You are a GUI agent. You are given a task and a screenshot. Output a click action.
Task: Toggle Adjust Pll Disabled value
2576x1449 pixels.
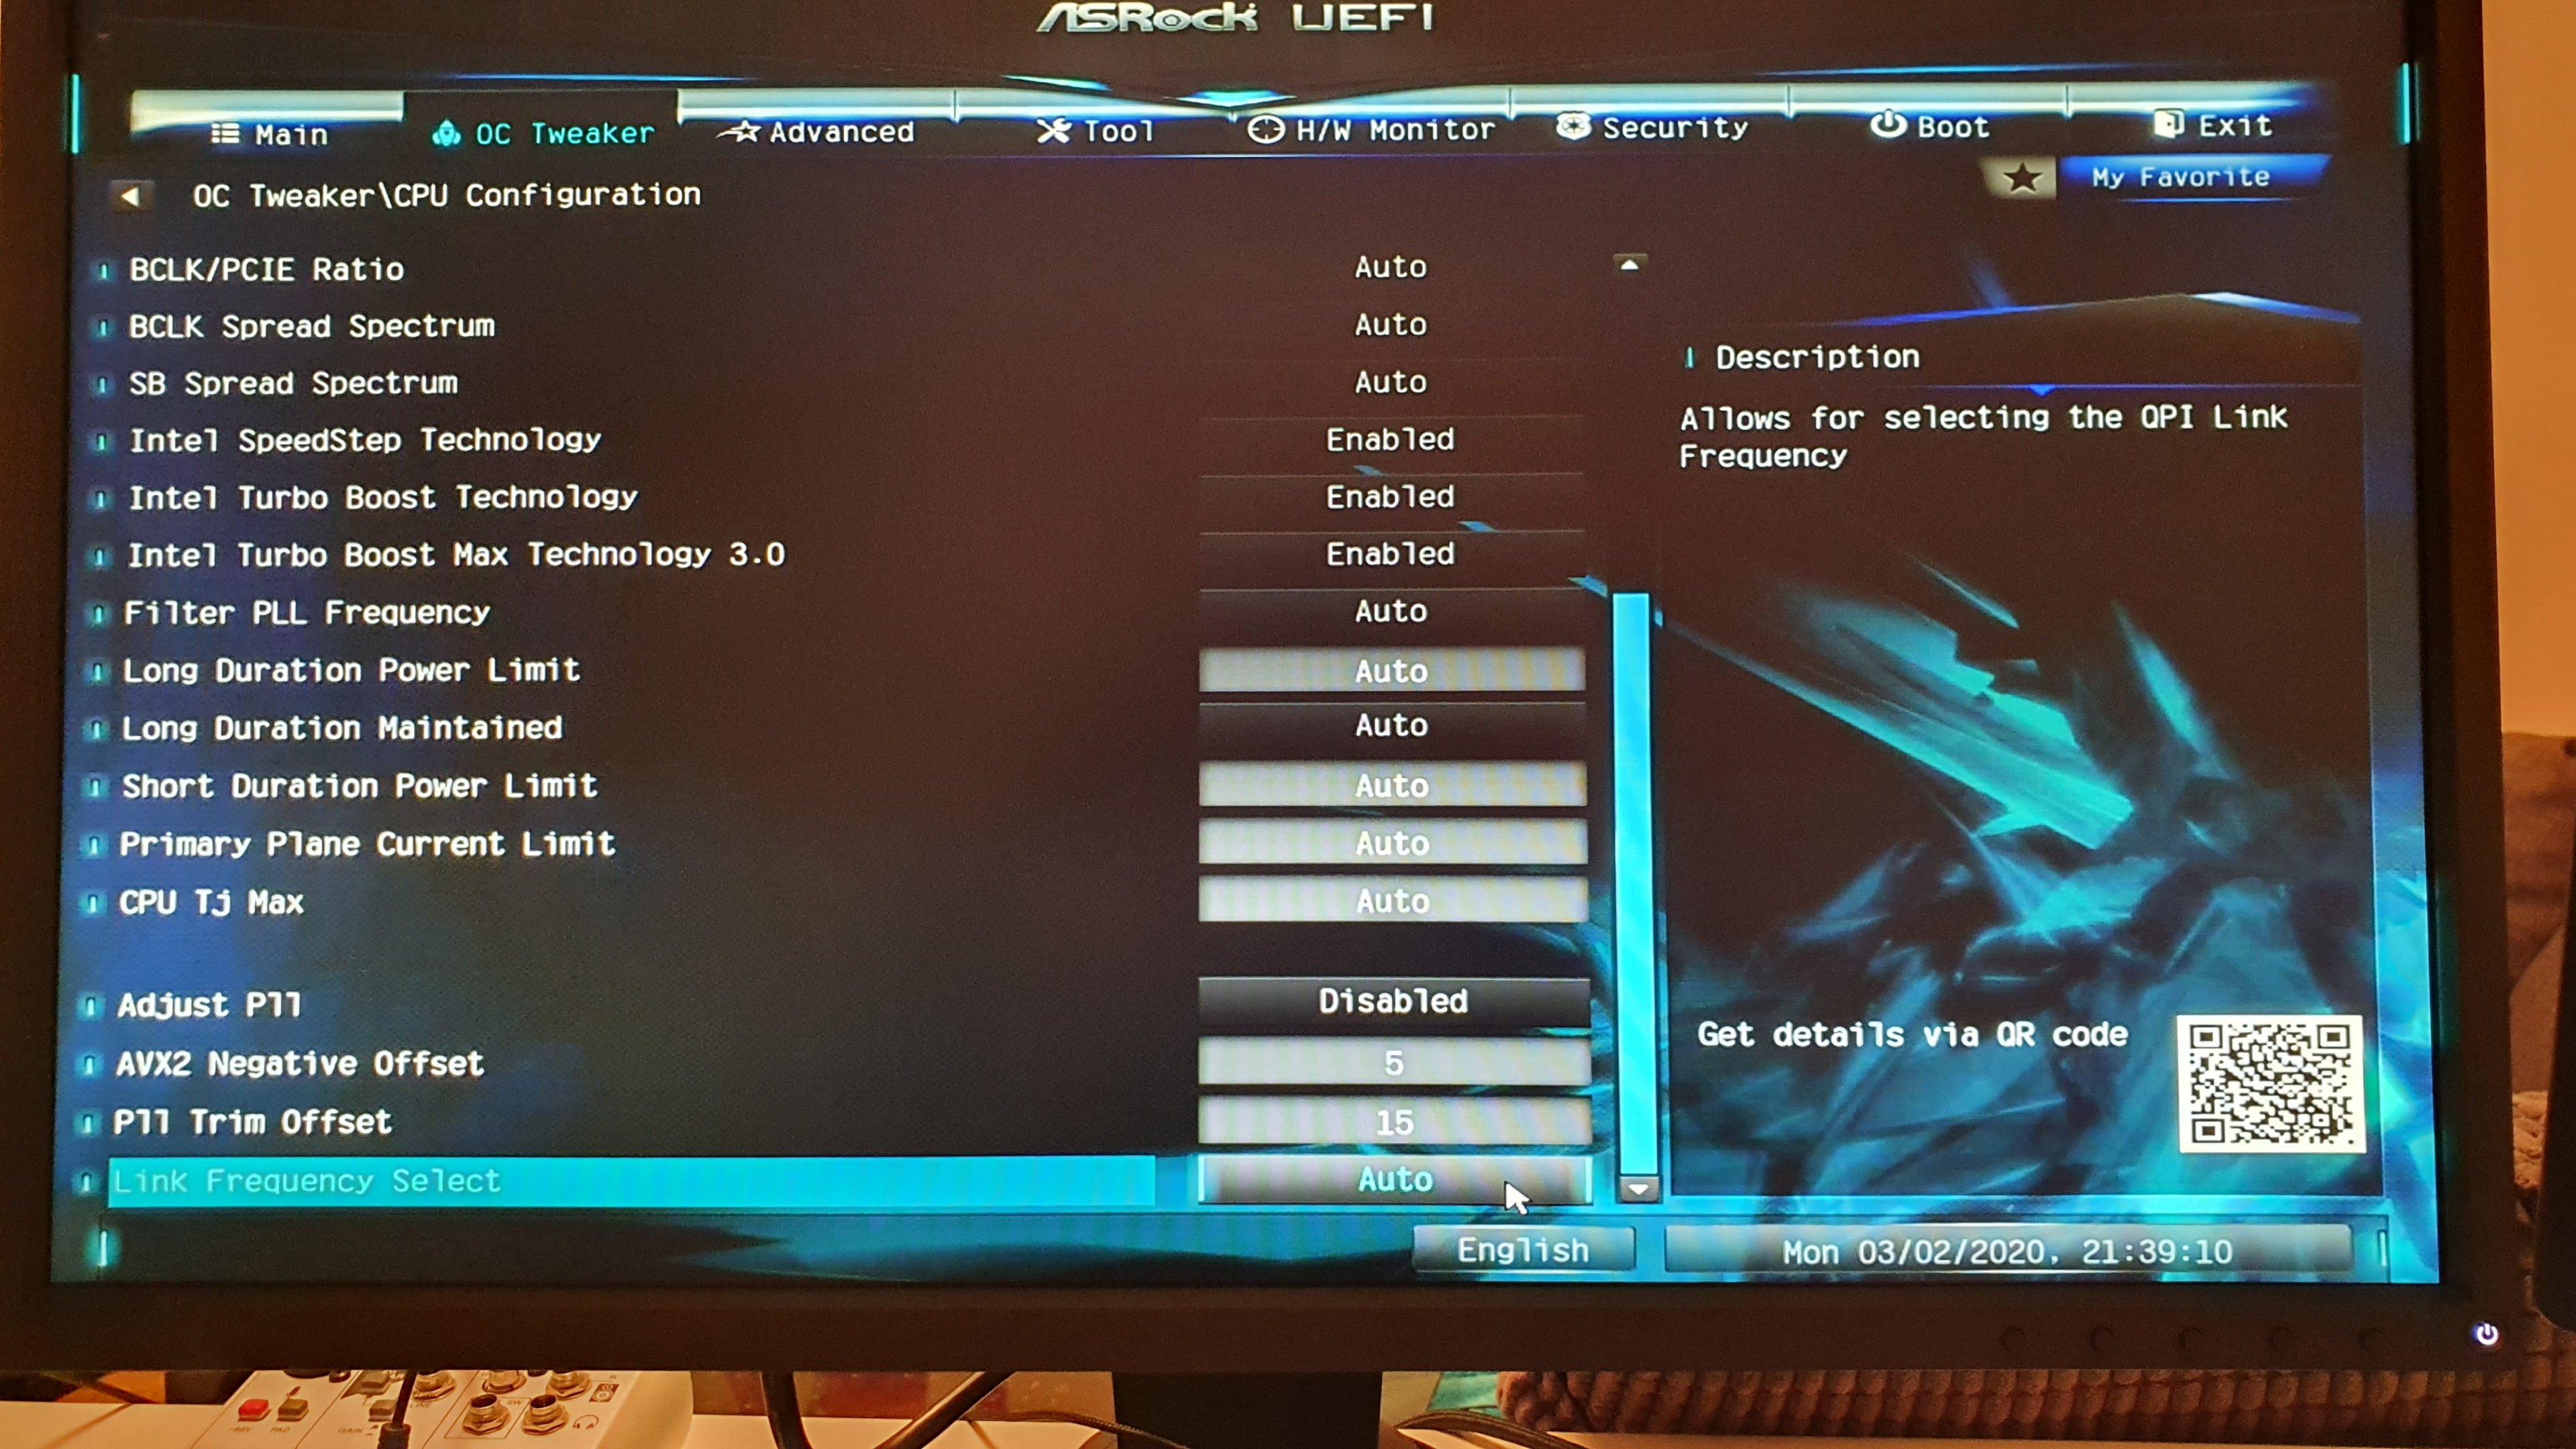tap(1393, 1001)
